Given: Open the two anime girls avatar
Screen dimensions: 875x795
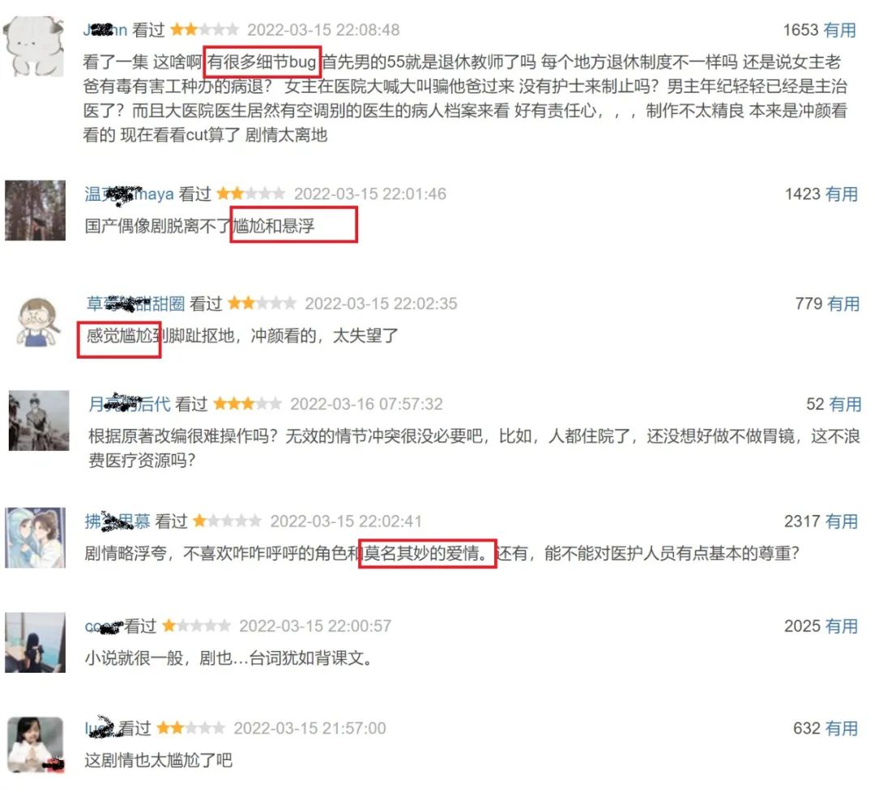Looking at the screenshot, I should 35,538.
